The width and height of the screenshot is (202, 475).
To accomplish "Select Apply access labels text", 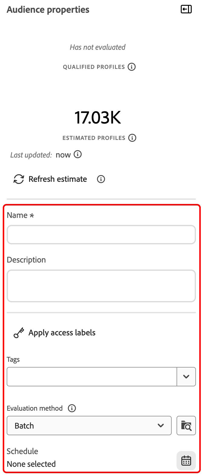I will [x=62, y=333].
